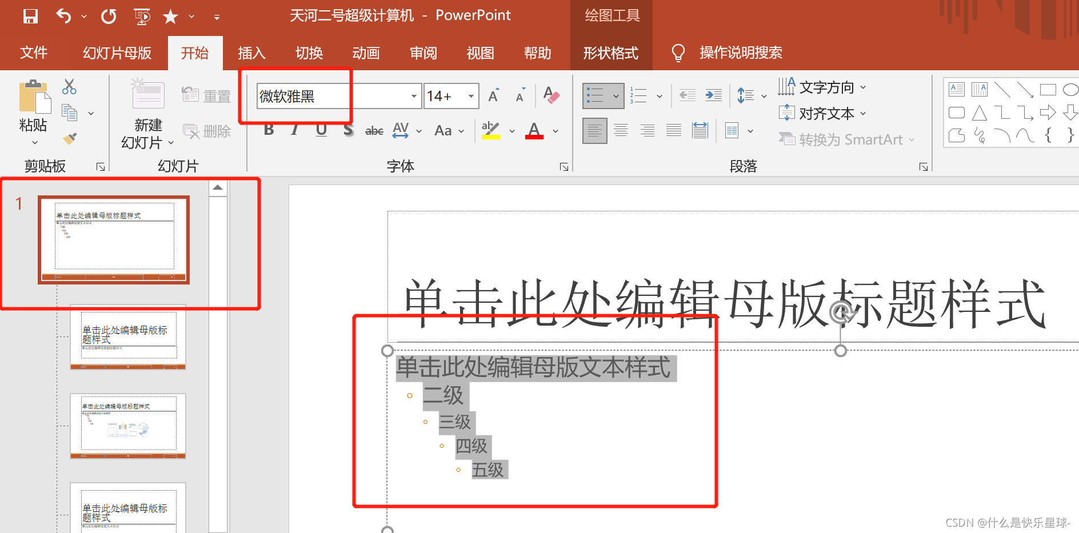Clear all formatting with the eraser A icon
The image size is (1079, 533).
click(552, 95)
